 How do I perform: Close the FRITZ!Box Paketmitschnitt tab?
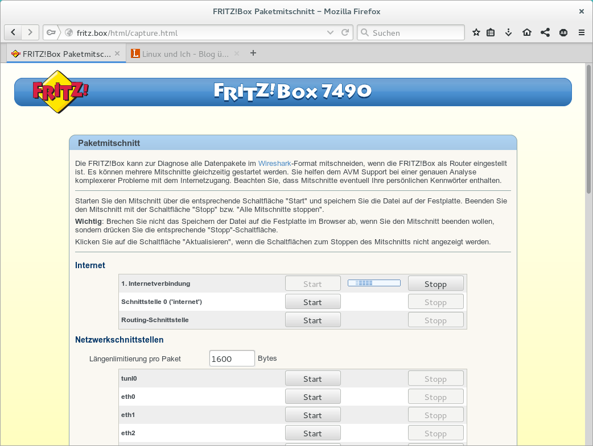[x=117, y=53]
